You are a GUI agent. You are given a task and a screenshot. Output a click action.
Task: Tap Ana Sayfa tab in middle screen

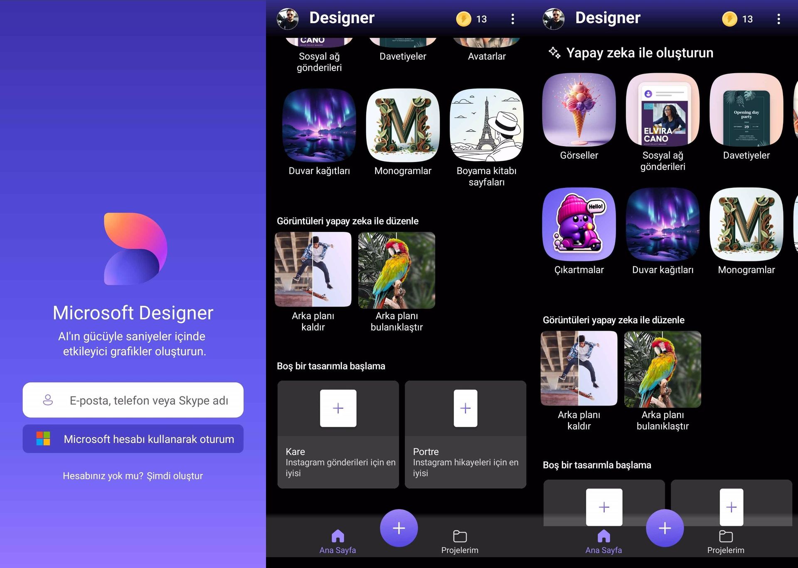click(337, 542)
